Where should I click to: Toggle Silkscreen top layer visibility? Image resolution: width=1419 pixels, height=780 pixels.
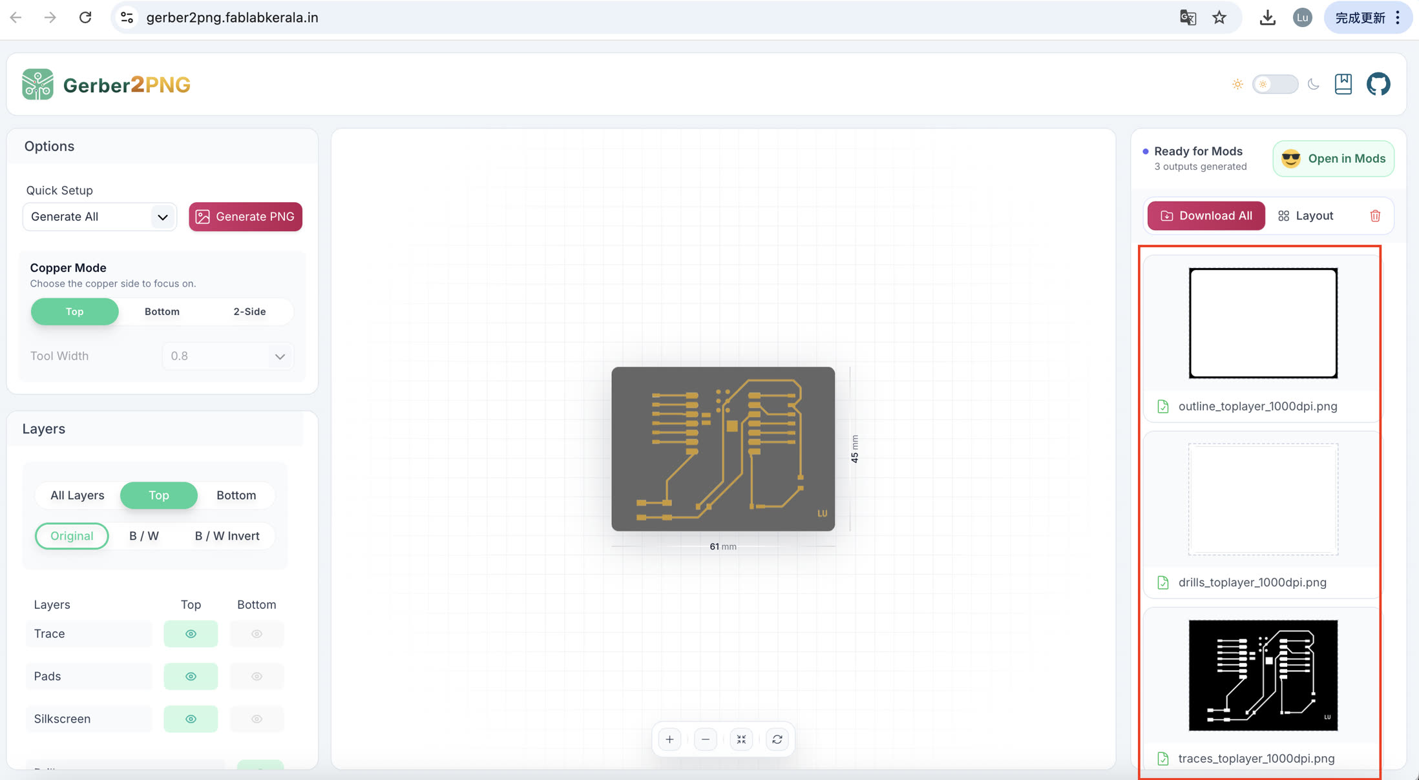coord(191,719)
